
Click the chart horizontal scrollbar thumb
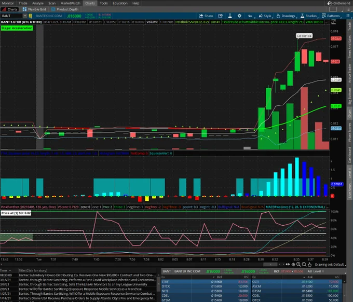tap(270, 265)
